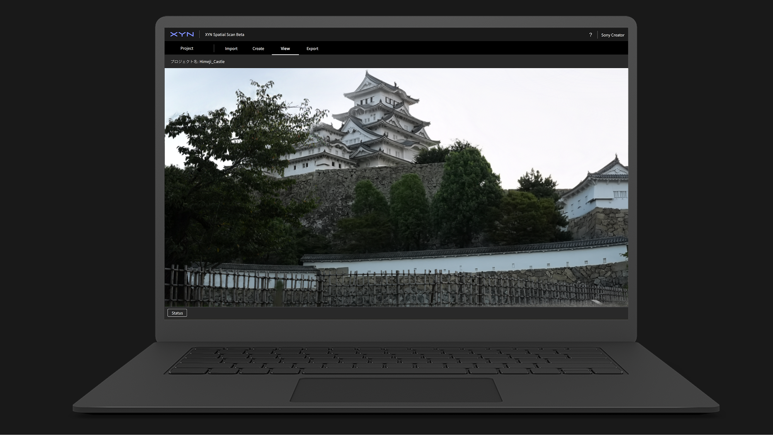Screen dimensions: 773x436
Task: Open the help question mark icon
Action: tap(590, 35)
